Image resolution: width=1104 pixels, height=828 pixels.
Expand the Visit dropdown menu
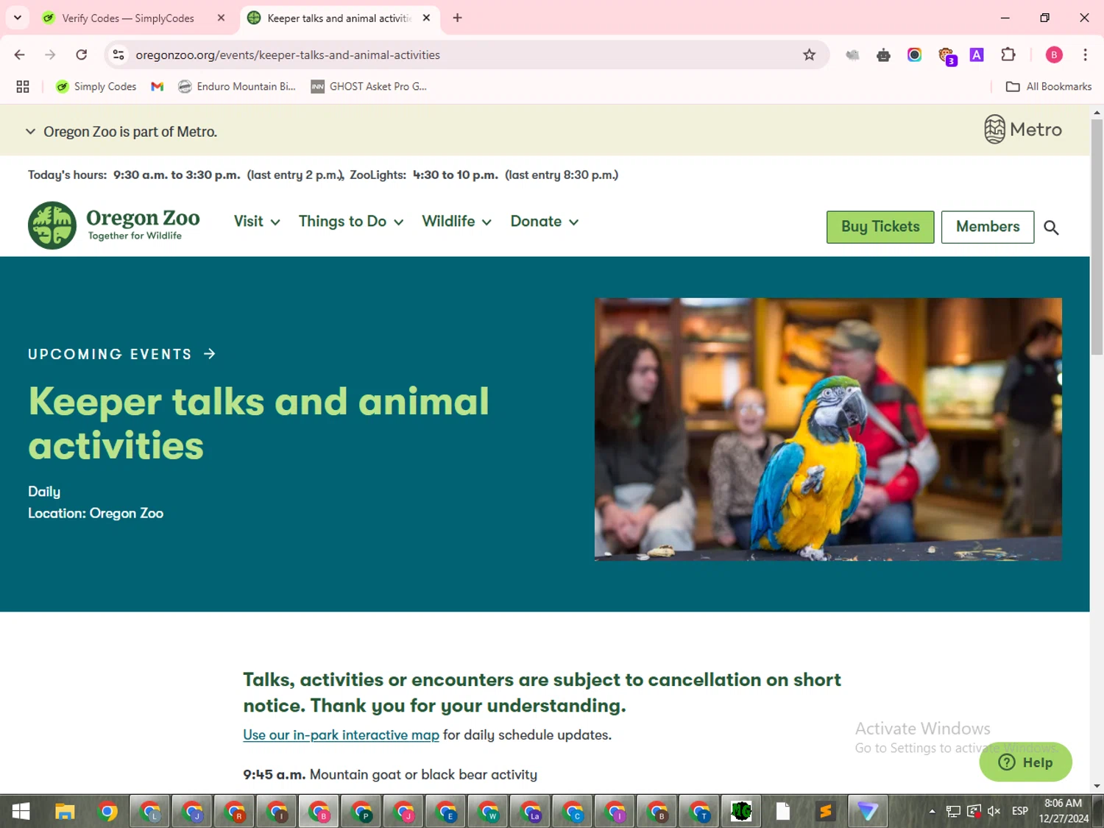point(256,222)
